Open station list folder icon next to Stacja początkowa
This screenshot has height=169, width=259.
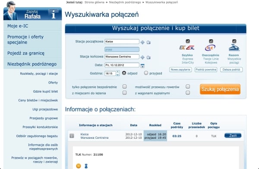148,42
